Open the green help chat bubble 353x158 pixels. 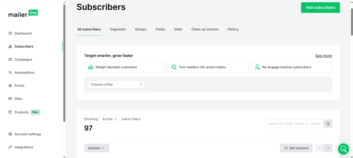click(343, 149)
